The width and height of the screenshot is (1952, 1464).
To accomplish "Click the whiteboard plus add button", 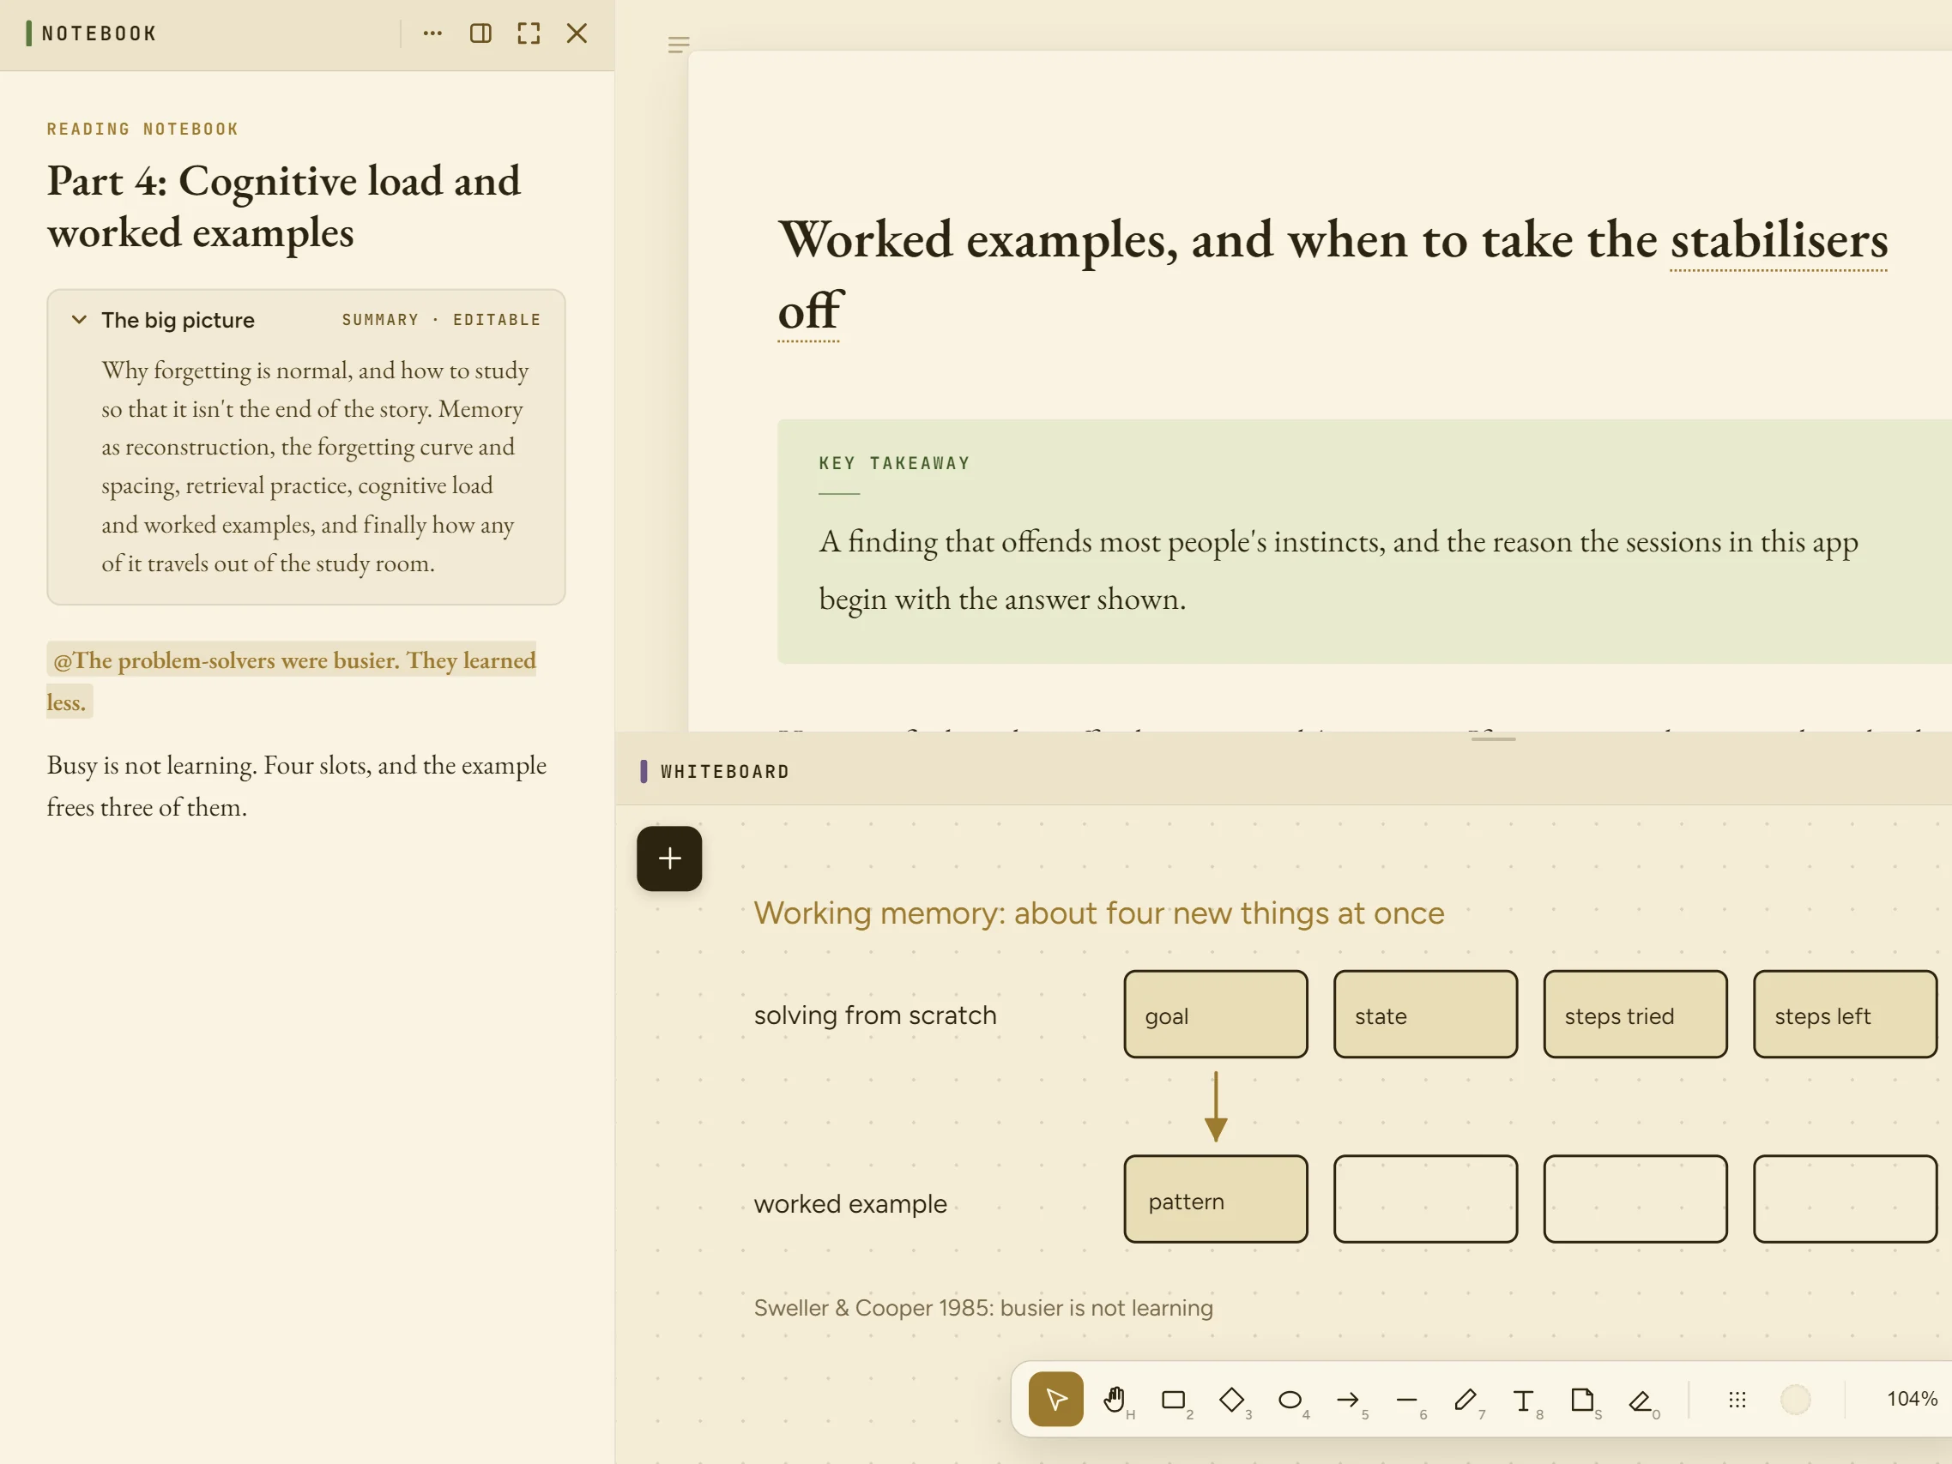I will click(670, 859).
